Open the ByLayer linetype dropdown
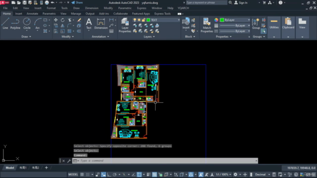317x178 pixels. click(x=249, y=31)
